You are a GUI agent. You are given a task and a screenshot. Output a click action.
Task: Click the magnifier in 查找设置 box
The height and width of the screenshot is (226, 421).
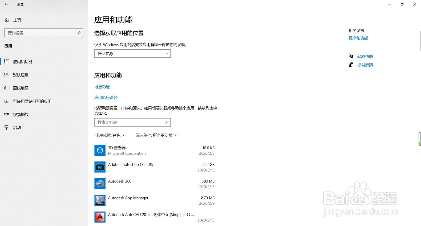click(79, 33)
